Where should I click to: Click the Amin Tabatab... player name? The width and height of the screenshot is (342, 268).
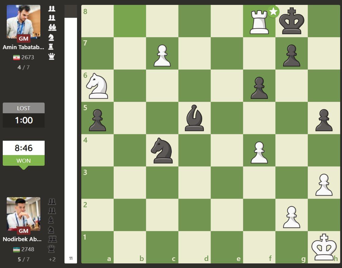pos(24,47)
